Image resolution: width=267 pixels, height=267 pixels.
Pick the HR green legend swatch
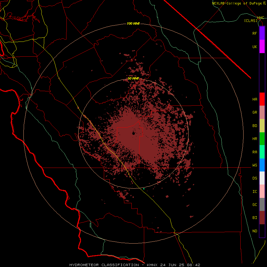click(262, 139)
